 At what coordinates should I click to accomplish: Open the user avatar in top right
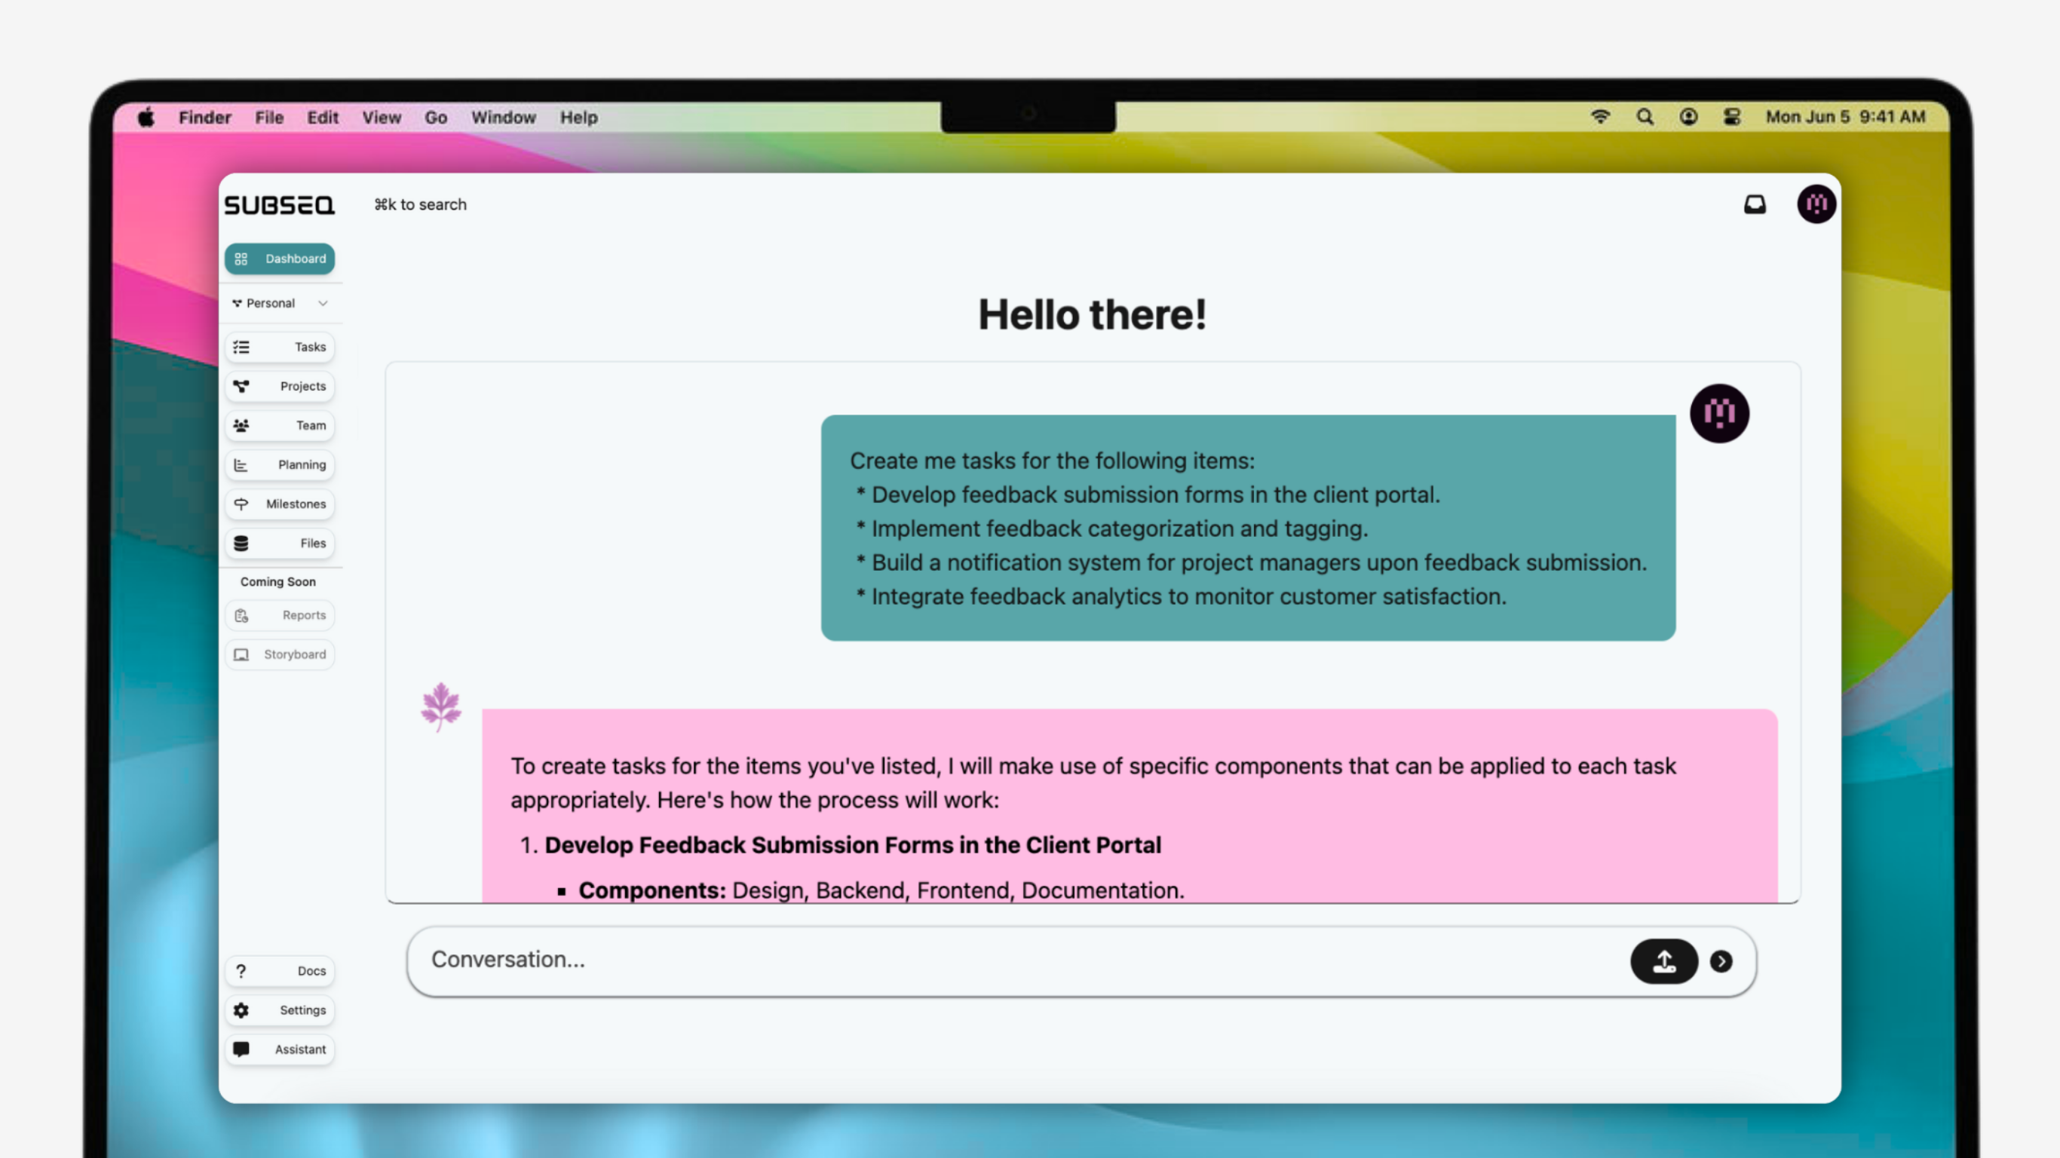(1816, 205)
